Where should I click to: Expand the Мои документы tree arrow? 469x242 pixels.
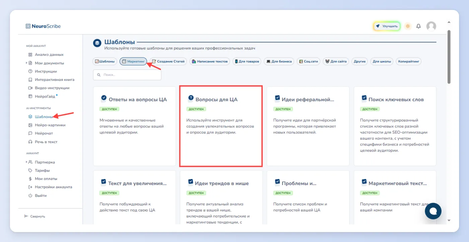pyautogui.click(x=26, y=63)
